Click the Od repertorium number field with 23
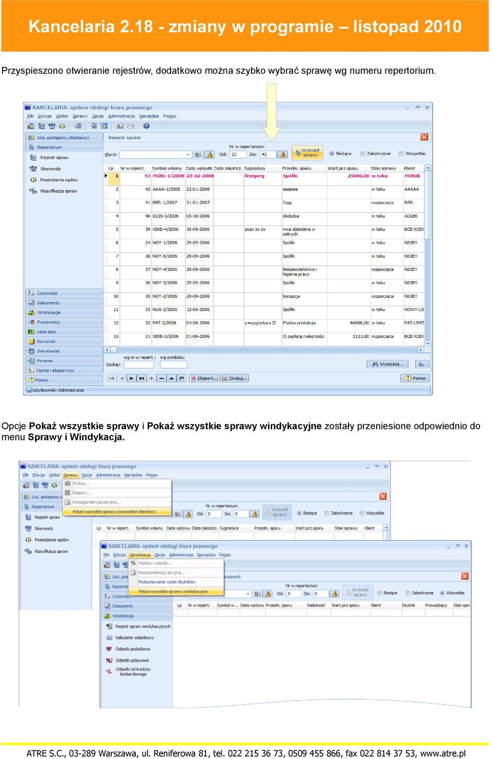Image resolution: width=492 pixels, height=759 pixels. click(238, 154)
